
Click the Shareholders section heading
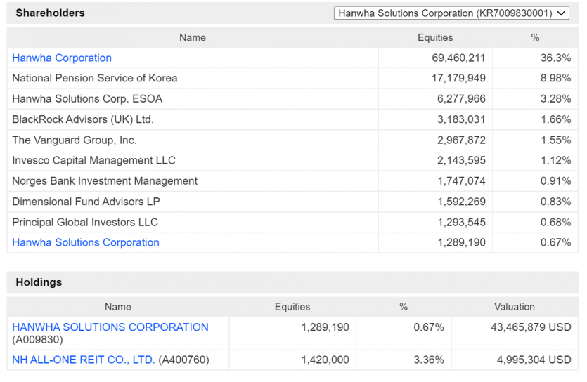[50, 13]
